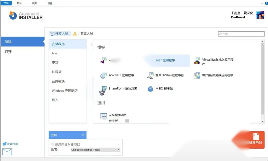Switch to IT 专业人员 tab
The height and width of the screenshot is (161, 268).
83,33
